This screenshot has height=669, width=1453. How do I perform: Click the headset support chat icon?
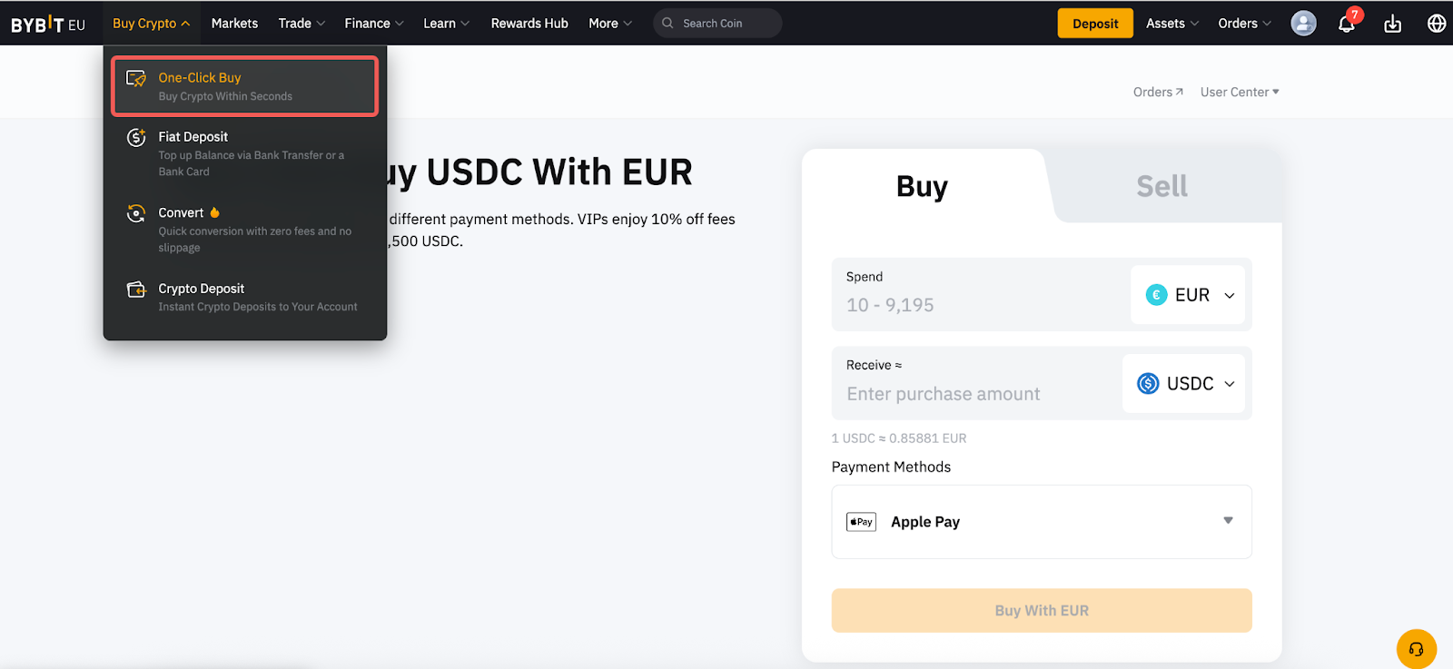1416,649
